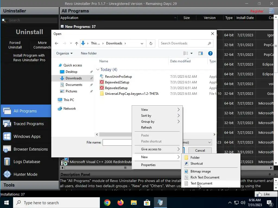Screen dimensions: 278x208
Task: Open the Revo hamburger menu icon
Action: (x=271, y=11)
